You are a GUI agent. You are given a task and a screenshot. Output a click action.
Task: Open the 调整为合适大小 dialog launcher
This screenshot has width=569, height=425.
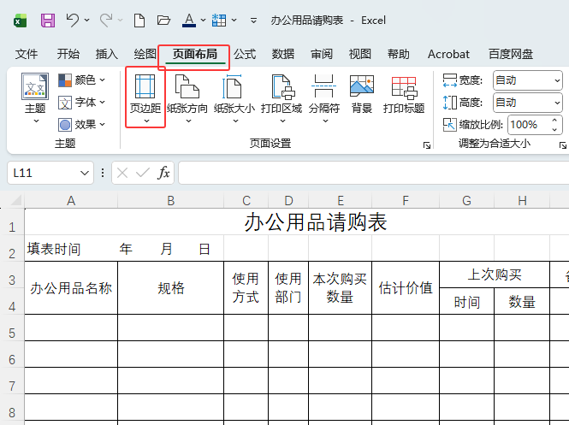(x=563, y=145)
